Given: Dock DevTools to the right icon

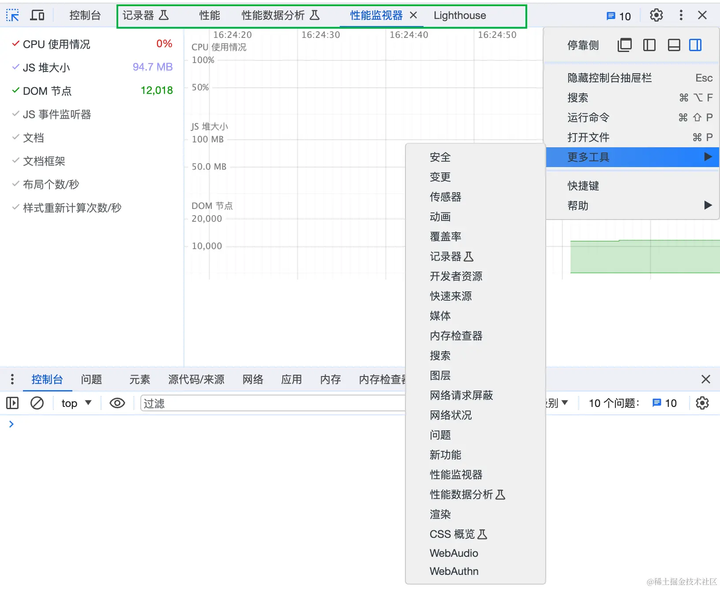Looking at the screenshot, I should [695, 45].
